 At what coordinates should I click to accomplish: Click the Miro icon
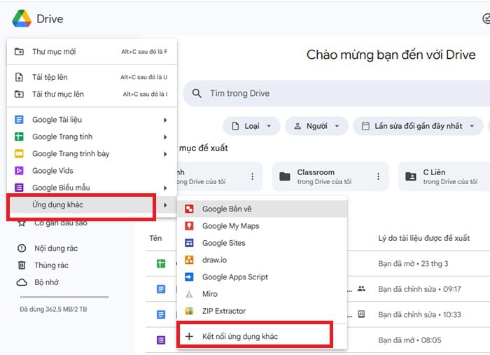tap(189, 294)
